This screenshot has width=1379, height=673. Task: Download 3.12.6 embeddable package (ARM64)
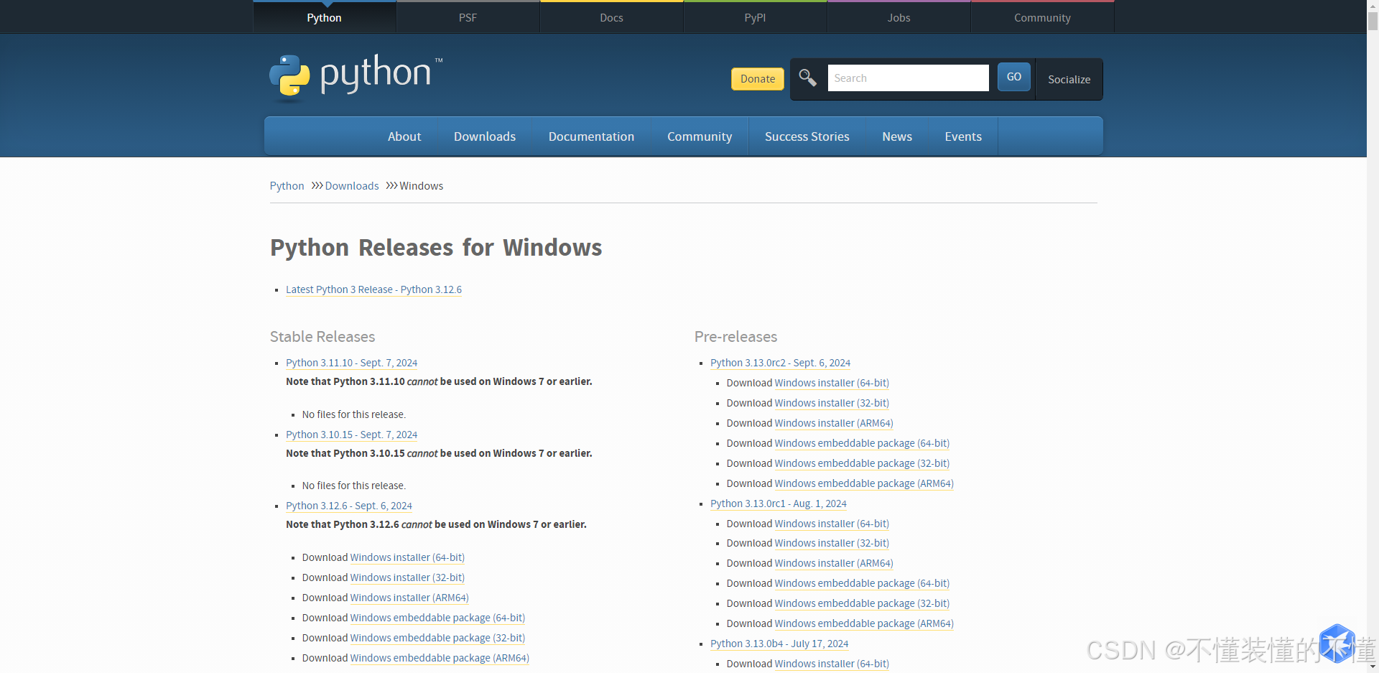(440, 658)
